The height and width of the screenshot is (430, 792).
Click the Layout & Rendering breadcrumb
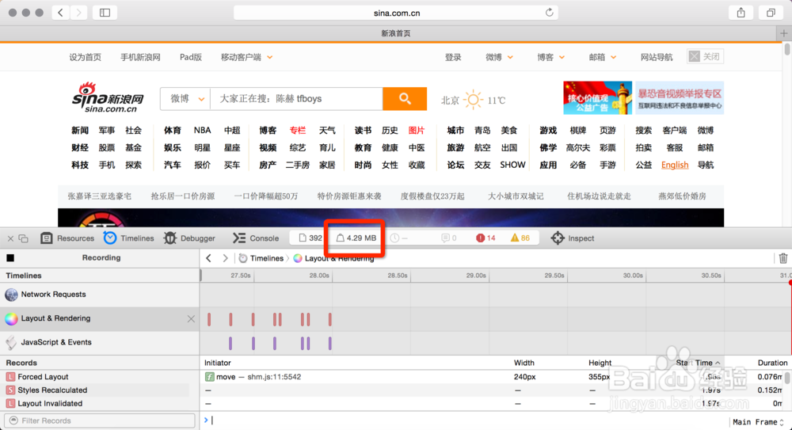pyautogui.click(x=334, y=258)
